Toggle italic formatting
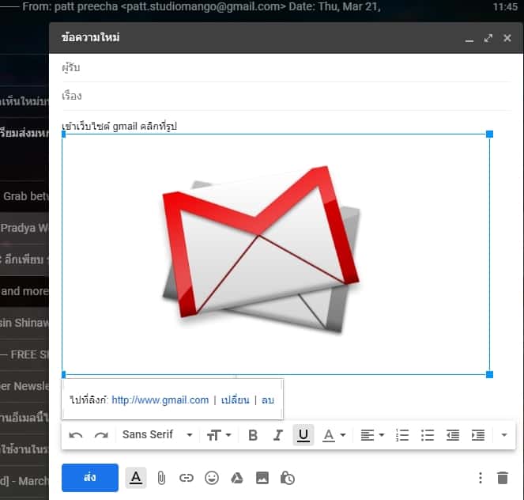The width and height of the screenshot is (524, 500). (278, 435)
